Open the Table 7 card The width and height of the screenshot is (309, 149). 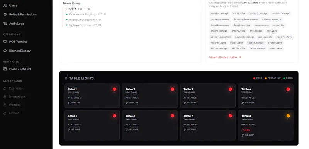coord(208,125)
